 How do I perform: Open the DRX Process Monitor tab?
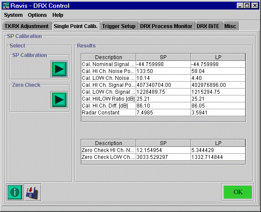tap(166, 26)
